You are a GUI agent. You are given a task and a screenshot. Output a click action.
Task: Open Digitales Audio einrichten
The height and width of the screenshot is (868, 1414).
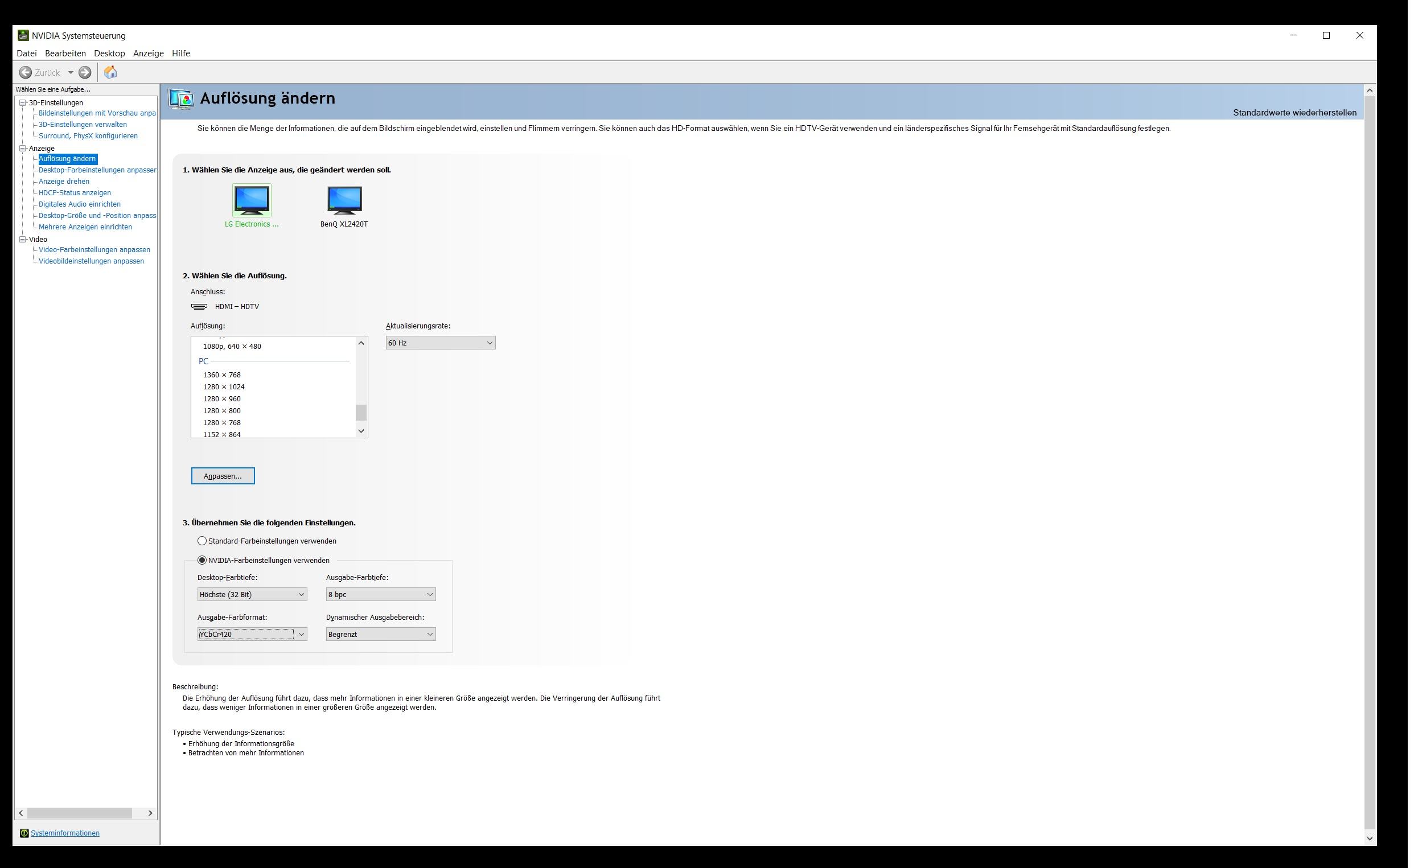coord(79,204)
